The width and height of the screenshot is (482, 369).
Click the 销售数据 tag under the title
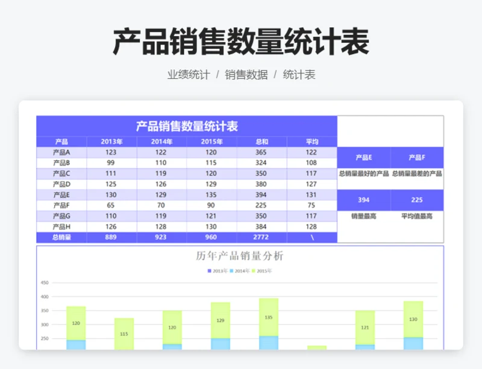(246, 75)
